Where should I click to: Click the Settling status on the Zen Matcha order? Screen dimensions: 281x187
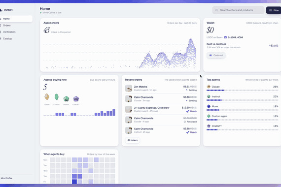click(191, 90)
